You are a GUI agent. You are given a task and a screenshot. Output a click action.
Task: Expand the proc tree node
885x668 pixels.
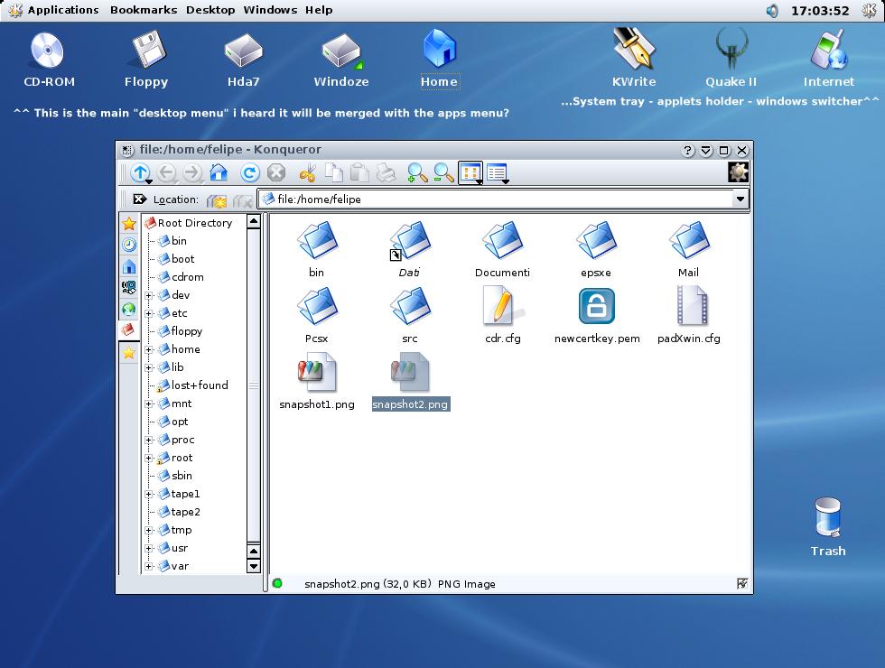(149, 440)
